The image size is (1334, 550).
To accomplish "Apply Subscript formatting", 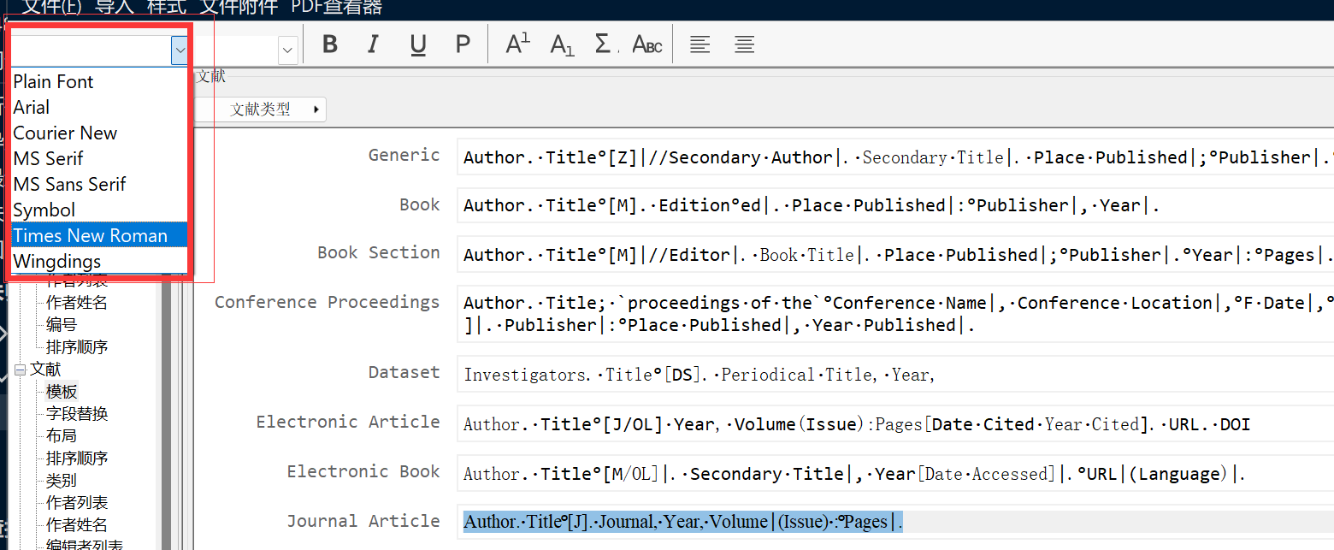I will click(x=562, y=44).
